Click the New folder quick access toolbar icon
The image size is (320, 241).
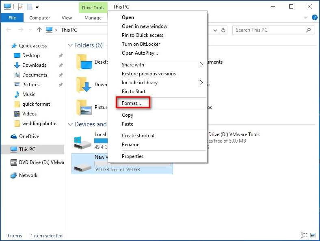pyautogui.click(x=30, y=7)
